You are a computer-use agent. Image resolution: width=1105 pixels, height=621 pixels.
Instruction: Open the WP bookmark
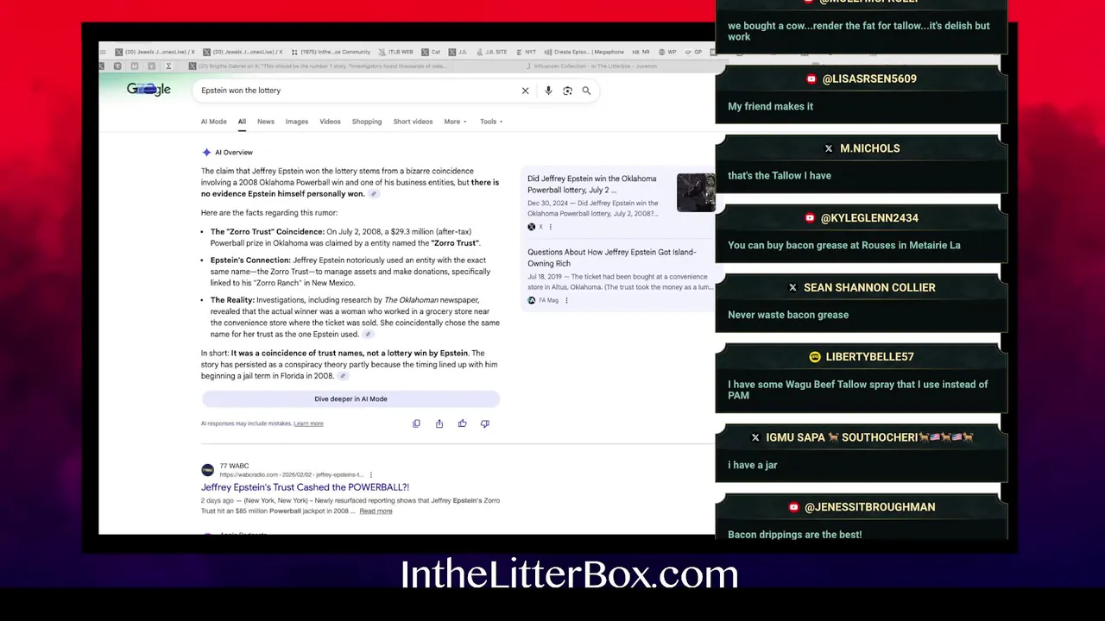pos(666,52)
